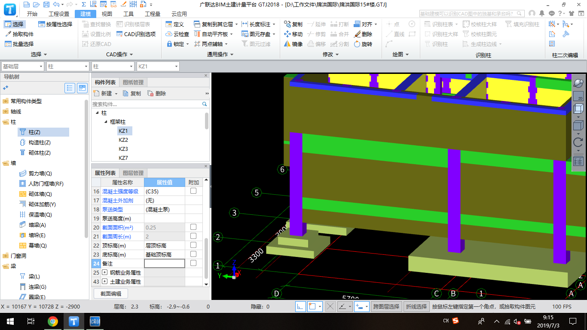The width and height of the screenshot is (587, 330).
Task: Open the 视图 ribbon tab
Action: coord(107,14)
